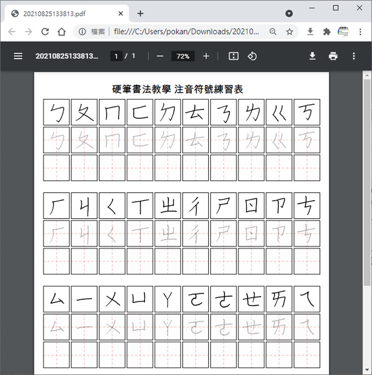Open Chrome three-dot menu
This screenshot has width=372, height=375.
(360, 32)
